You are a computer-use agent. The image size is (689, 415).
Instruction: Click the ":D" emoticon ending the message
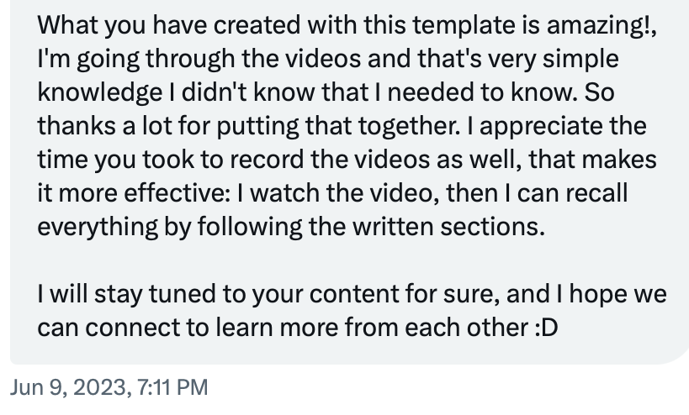546,328
